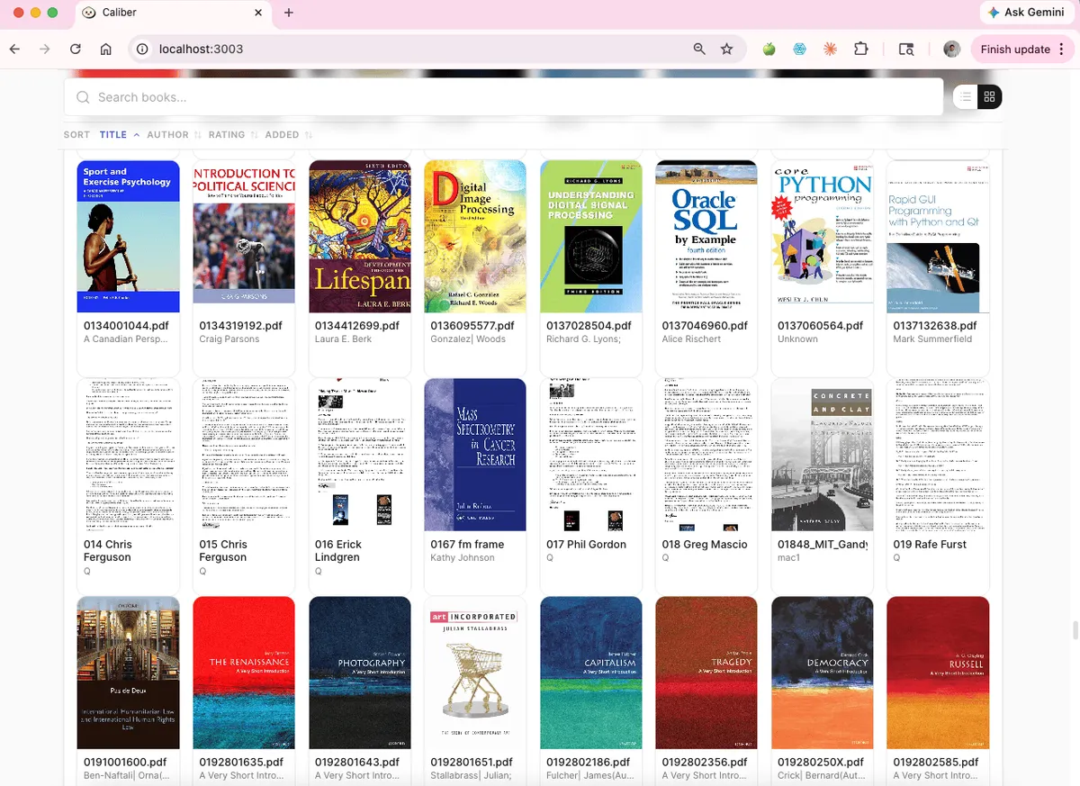Viewport: 1080px width, 786px height.
Task: Click author name Mark Summerfield
Action: (x=932, y=339)
